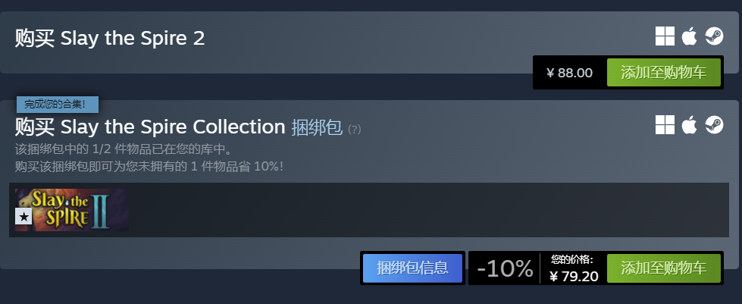Click the star badge on the Slay the Spire II image
Screen dimensions: 742x304
tap(23, 217)
